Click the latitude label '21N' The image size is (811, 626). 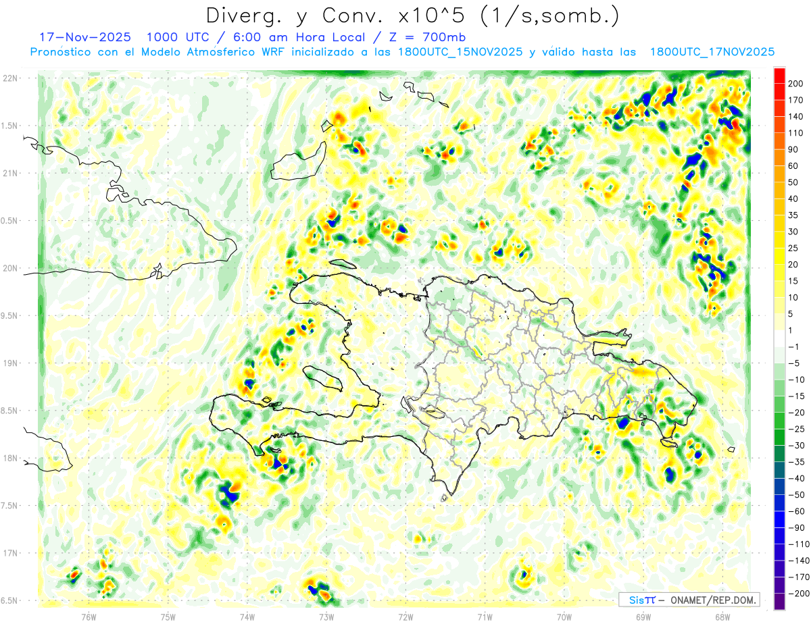coord(10,174)
